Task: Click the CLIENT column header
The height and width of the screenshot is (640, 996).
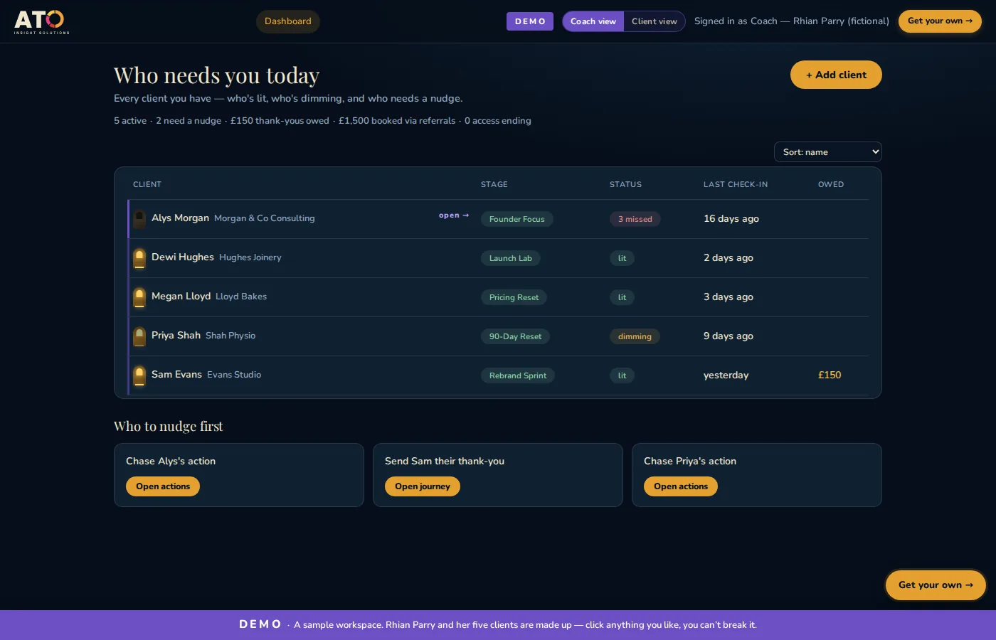Action: [147, 184]
